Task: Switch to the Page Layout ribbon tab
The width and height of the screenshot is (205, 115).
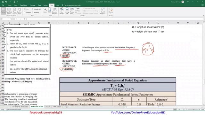Action: coord(23,5)
